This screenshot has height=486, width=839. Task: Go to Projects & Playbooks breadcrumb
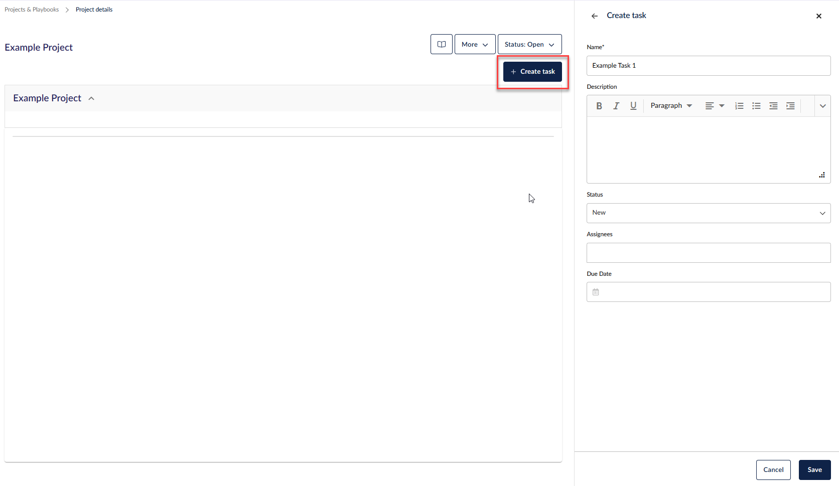[x=32, y=10]
